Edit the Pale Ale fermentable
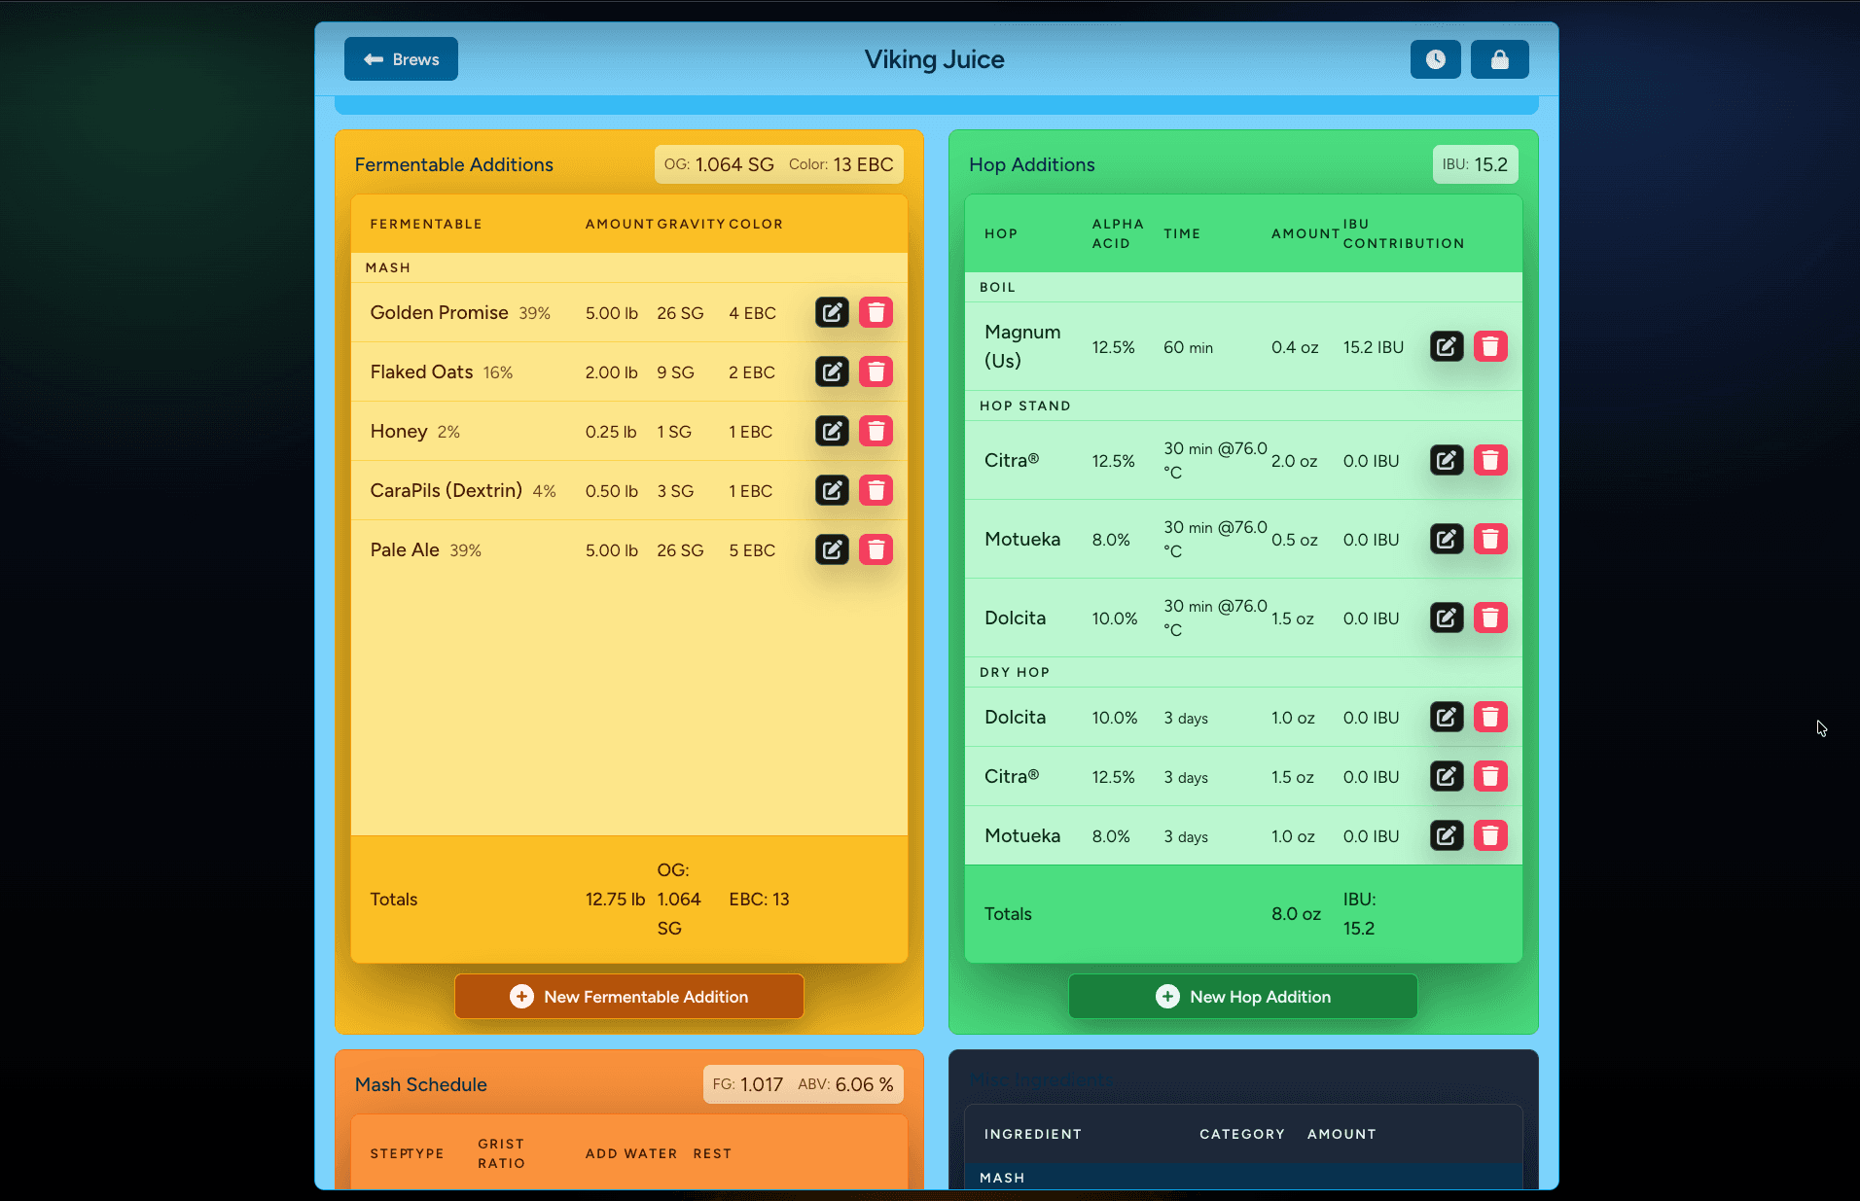 (832, 549)
